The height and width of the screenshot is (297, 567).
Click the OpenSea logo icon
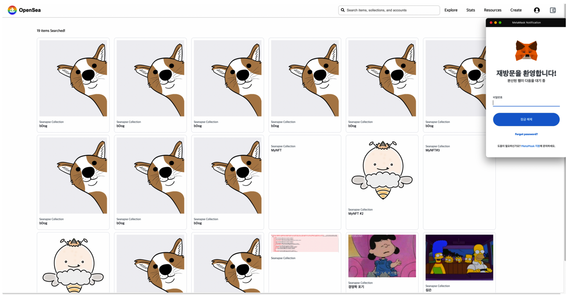point(12,10)
